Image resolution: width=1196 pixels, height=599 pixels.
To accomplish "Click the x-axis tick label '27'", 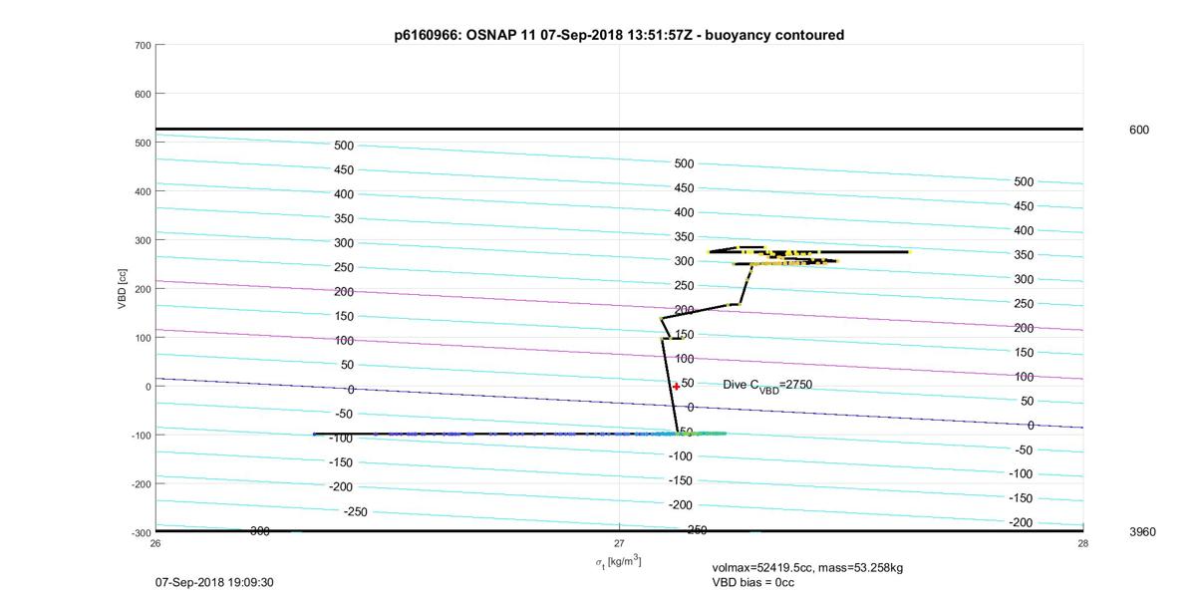I will [x=619, y=543].
